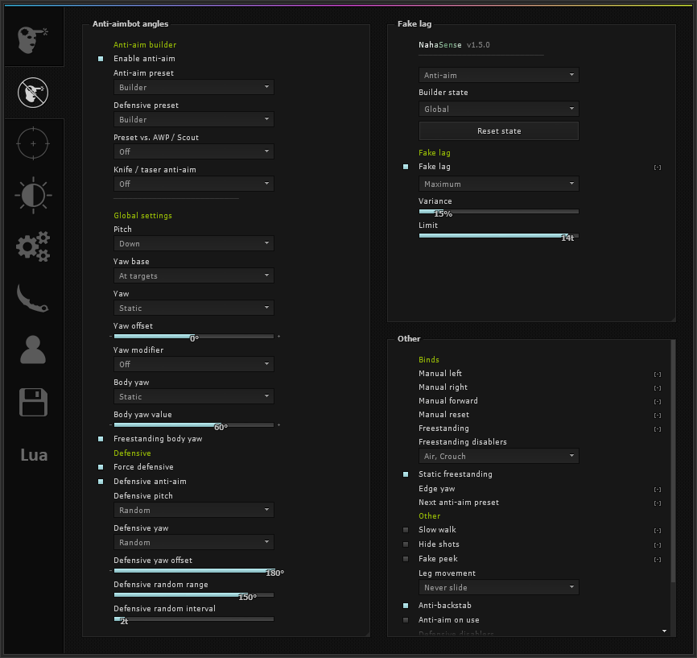Screen dimensions: 697x658
Task: Open the Lua scripts tab
Action: pos(34,455)
